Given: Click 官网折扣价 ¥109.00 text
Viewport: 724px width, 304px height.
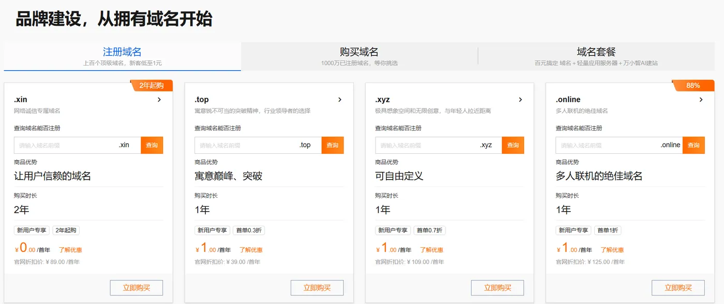Looking at the screenshot, I should pos(410,262).
